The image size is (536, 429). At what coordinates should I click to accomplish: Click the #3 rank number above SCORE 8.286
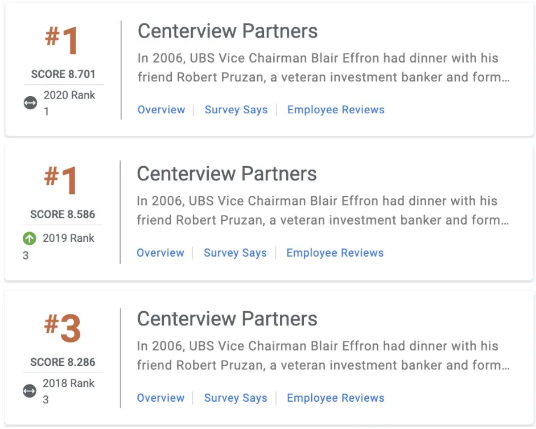point(63,328)
